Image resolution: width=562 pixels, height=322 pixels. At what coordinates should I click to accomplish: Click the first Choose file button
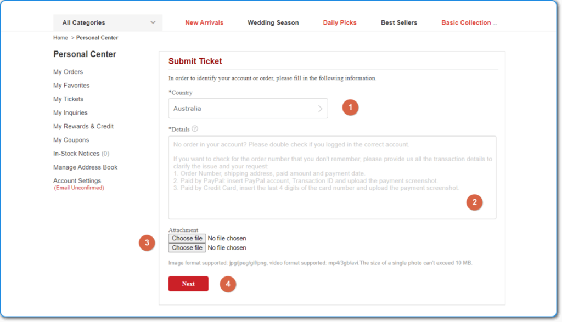(187, 239)
